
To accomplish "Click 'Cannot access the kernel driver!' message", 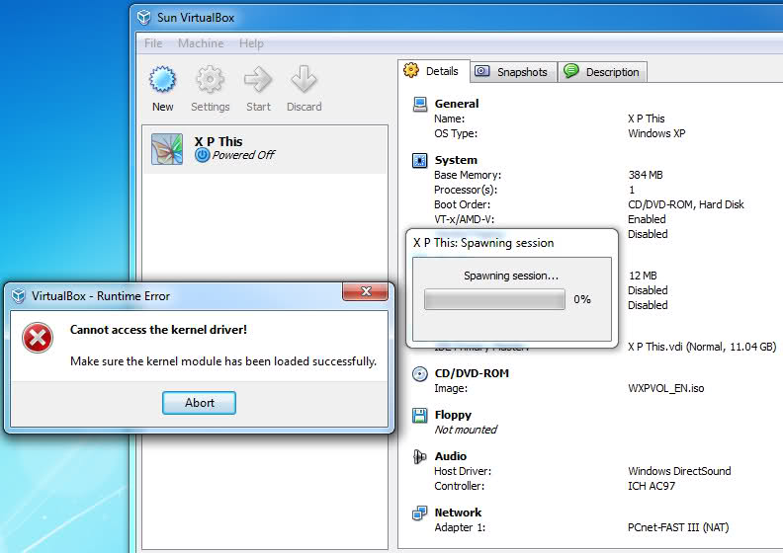I will click(158, 330).
